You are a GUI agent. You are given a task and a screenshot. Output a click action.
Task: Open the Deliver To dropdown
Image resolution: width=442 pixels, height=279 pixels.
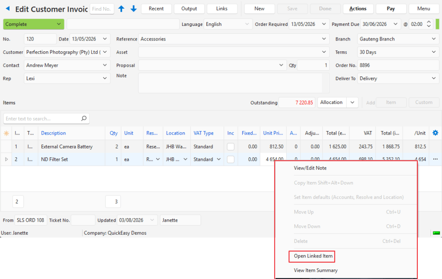[x=433, y=78]
